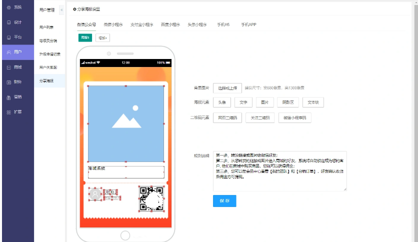
Task: Click the 营销 gift icon
Action: [9, 97]
